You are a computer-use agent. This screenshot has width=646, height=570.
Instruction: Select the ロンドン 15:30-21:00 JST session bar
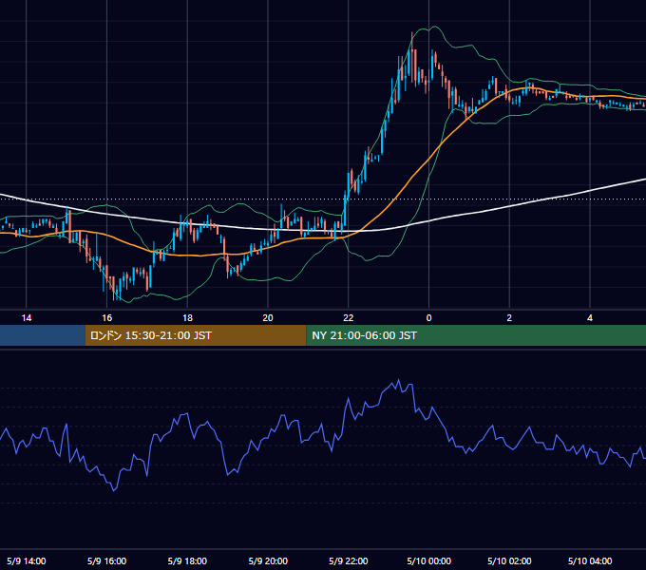click(196, 335)
